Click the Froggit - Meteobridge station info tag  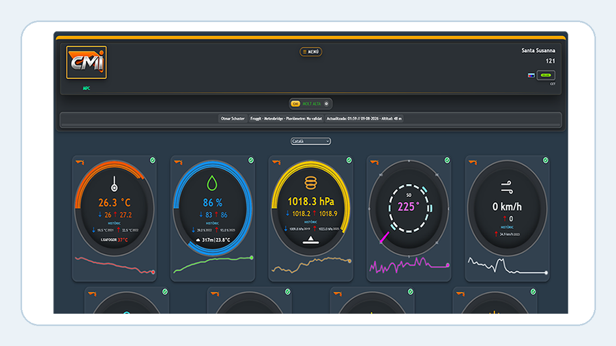[286, 118]
